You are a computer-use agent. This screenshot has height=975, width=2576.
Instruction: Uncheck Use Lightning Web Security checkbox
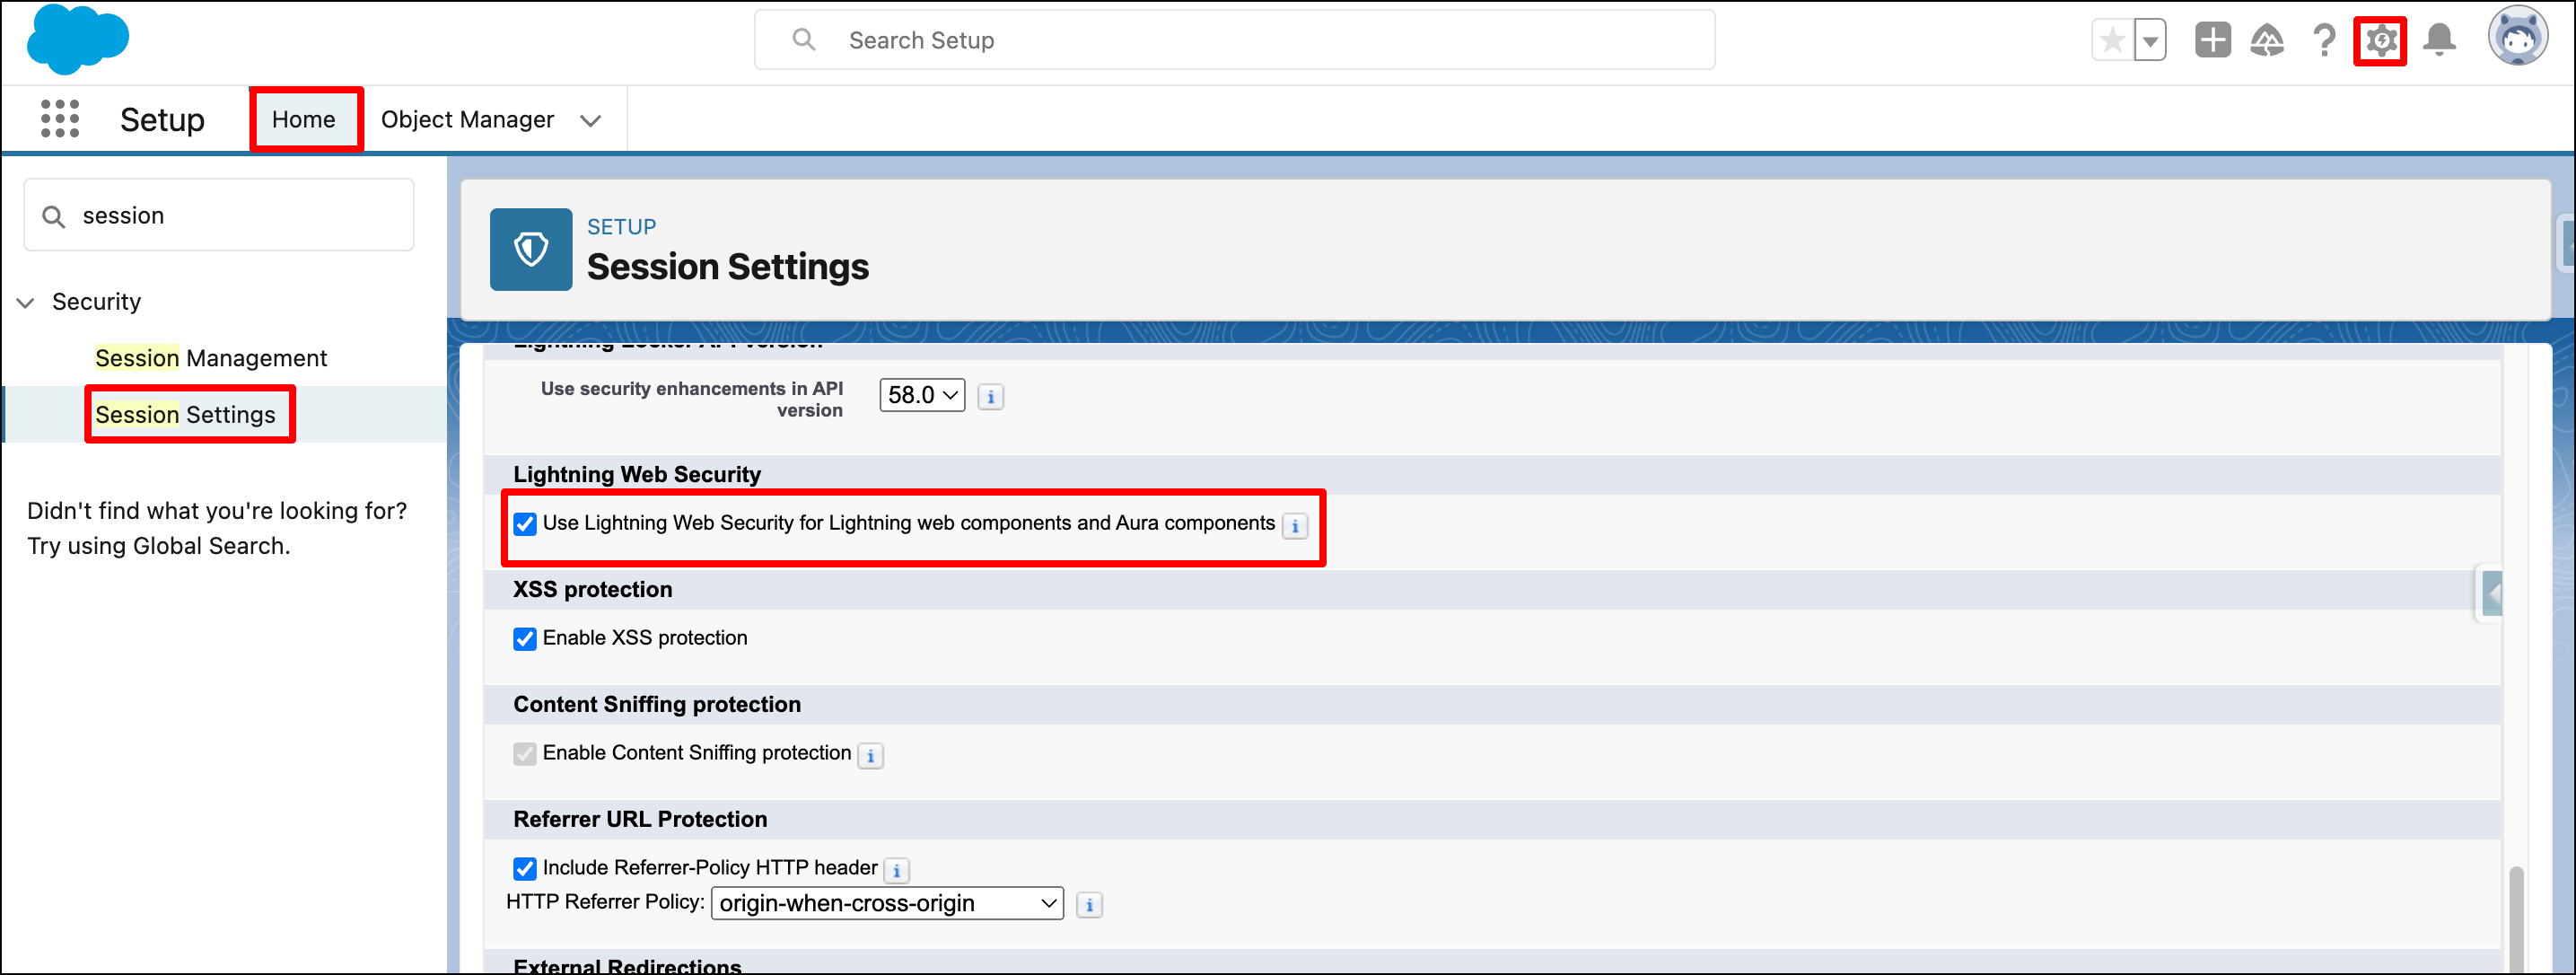click(525, 524)
